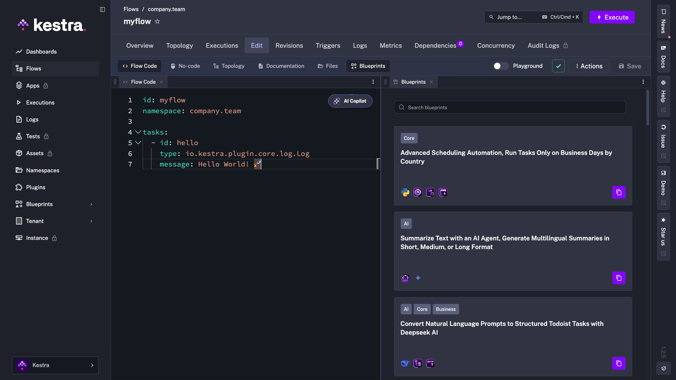Viewport: 676px width, 380px height.
Task: Open the Plugins sidebar item
Action: (x=36, y=187)
